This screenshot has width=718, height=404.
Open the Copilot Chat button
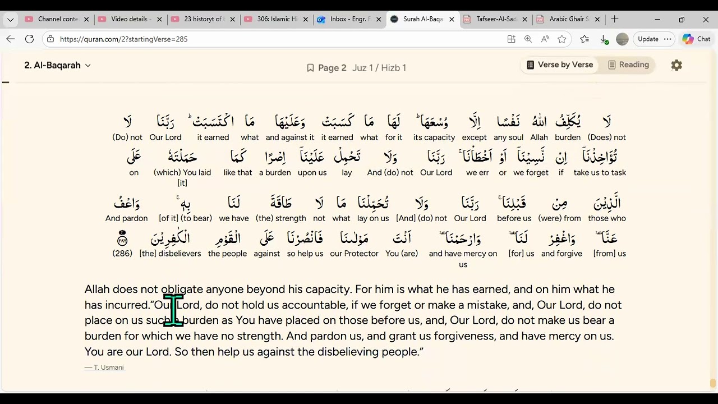tap(696, 39)
